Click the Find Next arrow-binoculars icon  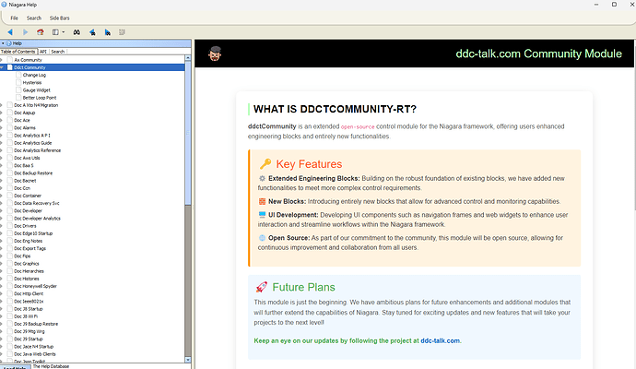(x=108, y=32)
